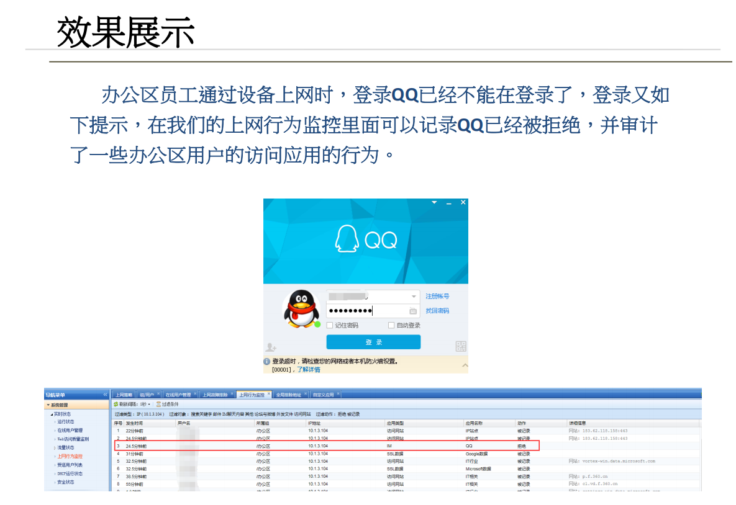
Task: Switch to the 上网策略 tab
Action: pos(124,395)
